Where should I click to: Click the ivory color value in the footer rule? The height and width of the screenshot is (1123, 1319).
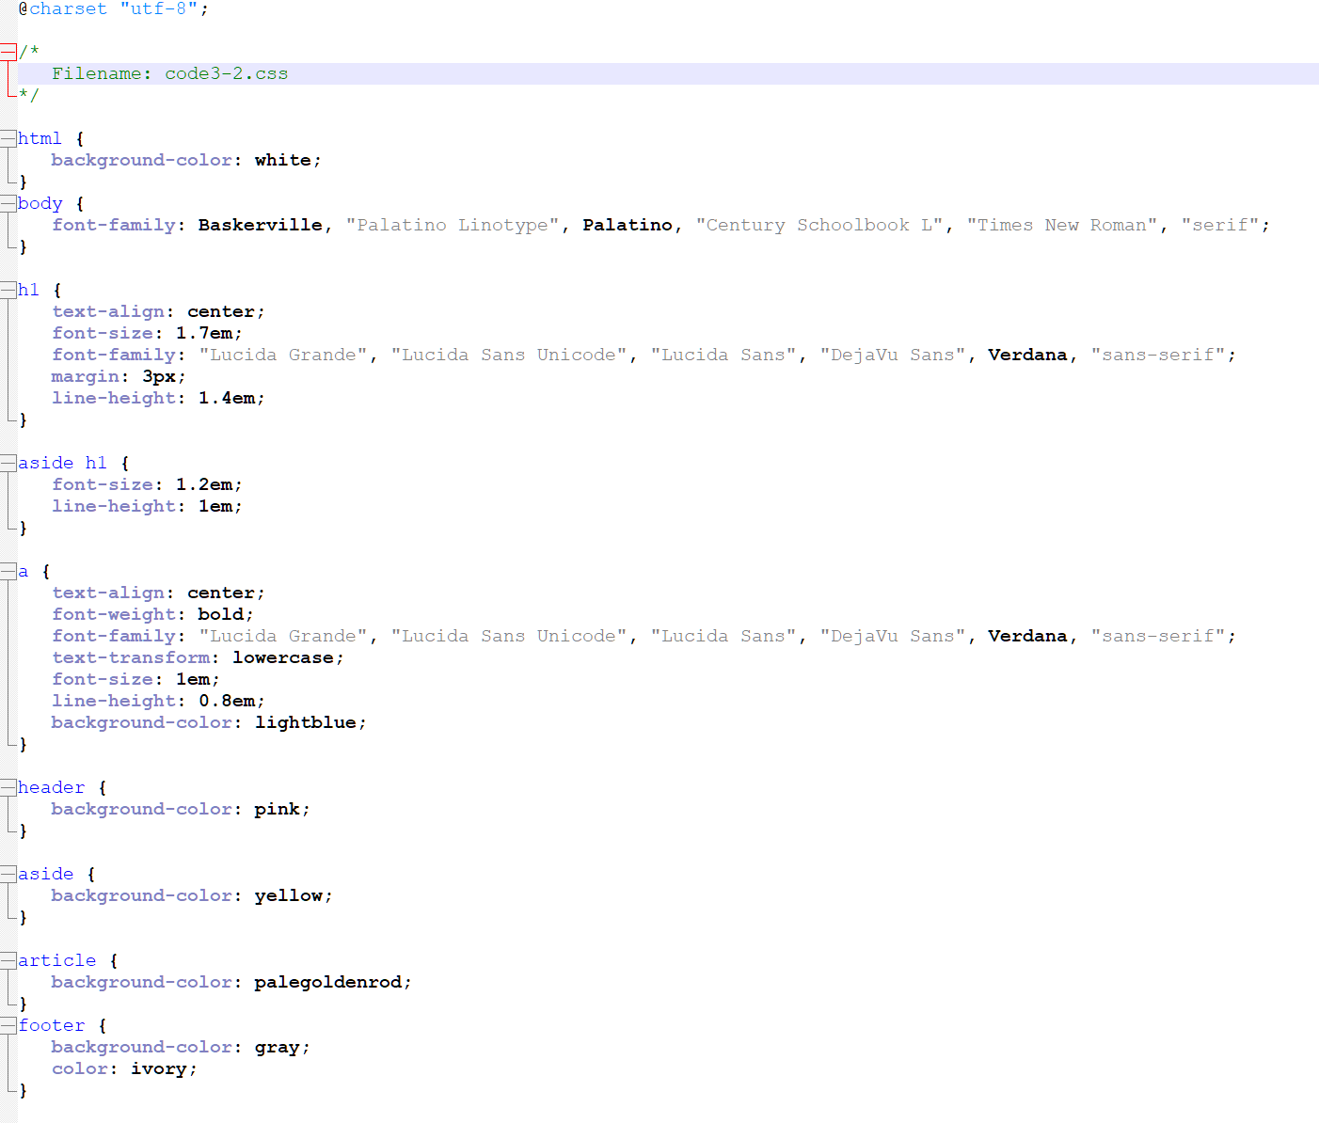158,1068
